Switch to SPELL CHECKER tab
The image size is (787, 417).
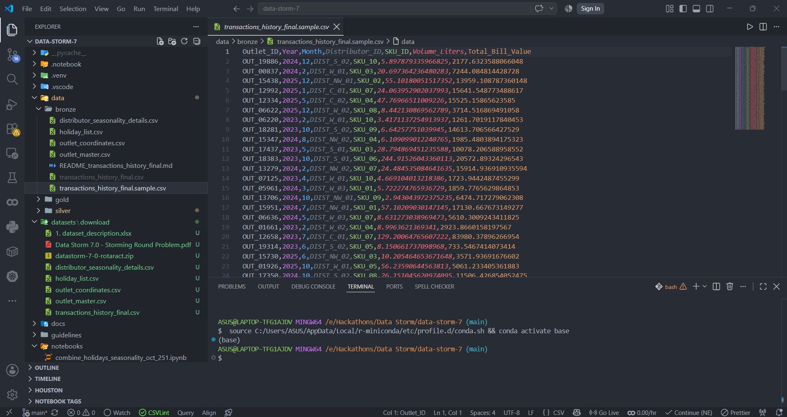(x=434, y=286)
